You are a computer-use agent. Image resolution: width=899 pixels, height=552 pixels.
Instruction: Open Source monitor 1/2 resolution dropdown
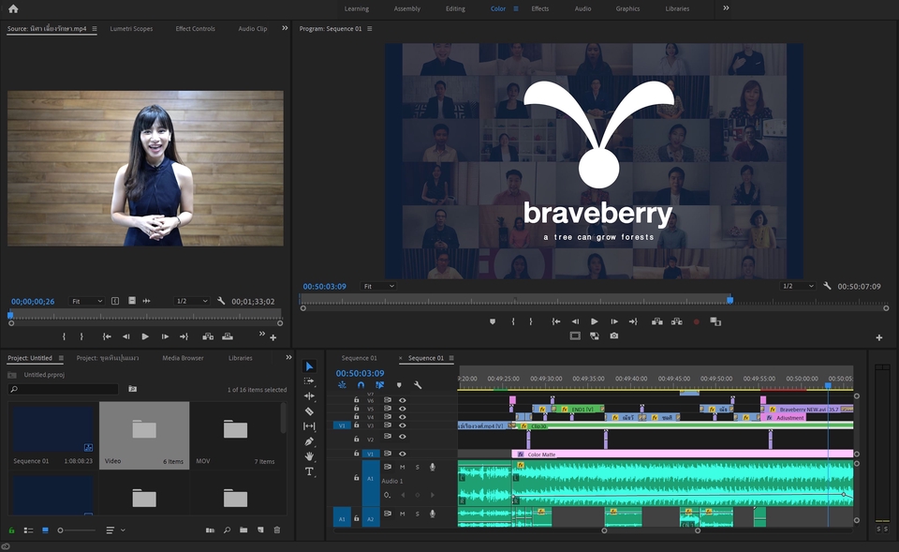(x=191, y=301)
